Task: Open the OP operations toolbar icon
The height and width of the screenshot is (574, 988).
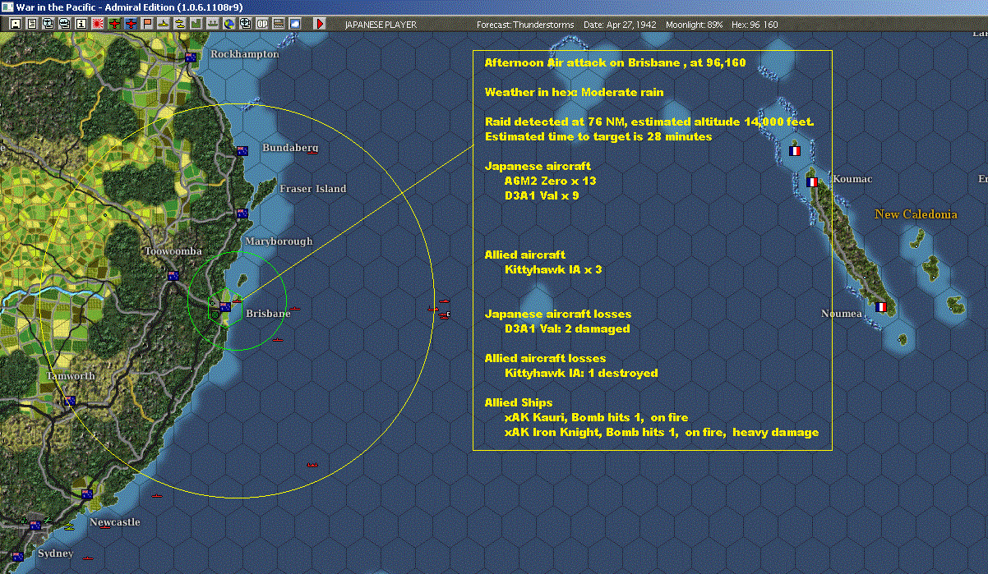Action: (261, 24)
